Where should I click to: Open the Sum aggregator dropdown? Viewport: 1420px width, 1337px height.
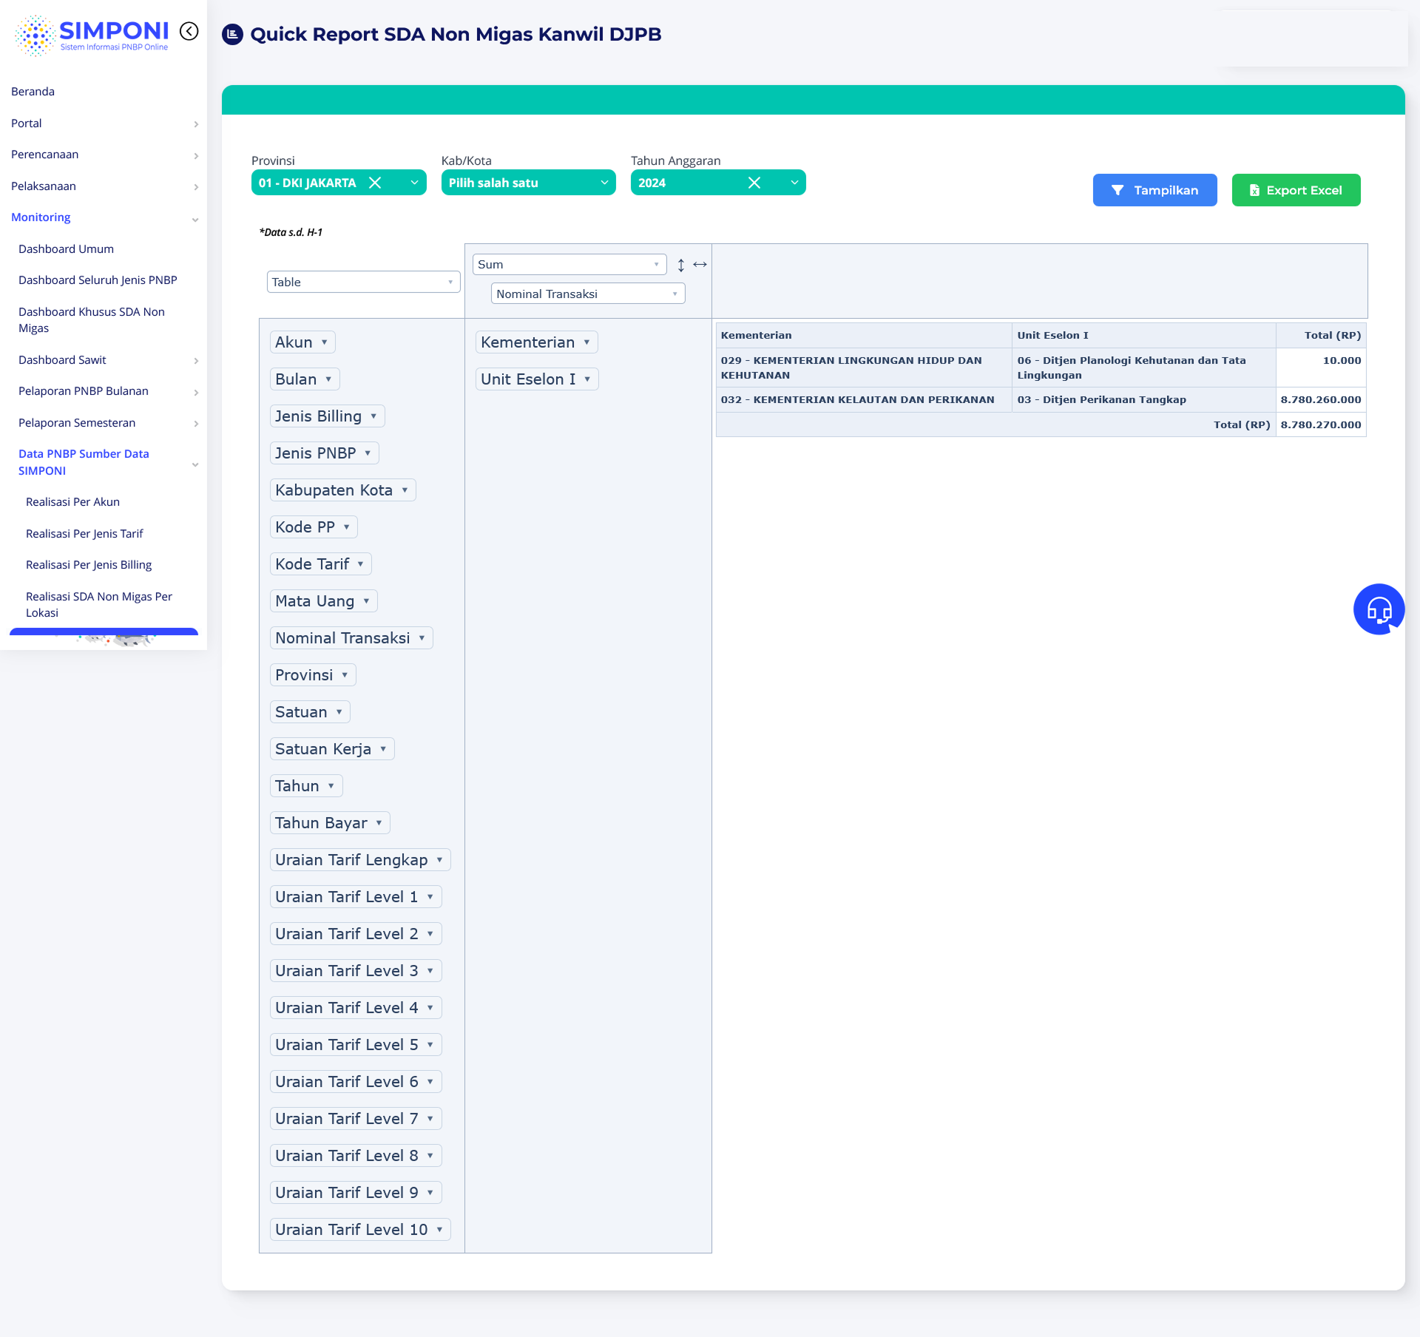(x=569, y=265)
